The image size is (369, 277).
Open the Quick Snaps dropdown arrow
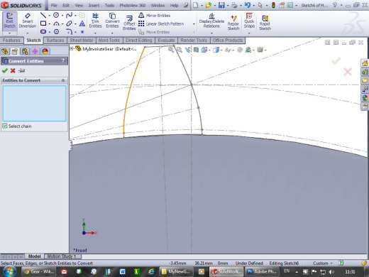click(249, 33)
